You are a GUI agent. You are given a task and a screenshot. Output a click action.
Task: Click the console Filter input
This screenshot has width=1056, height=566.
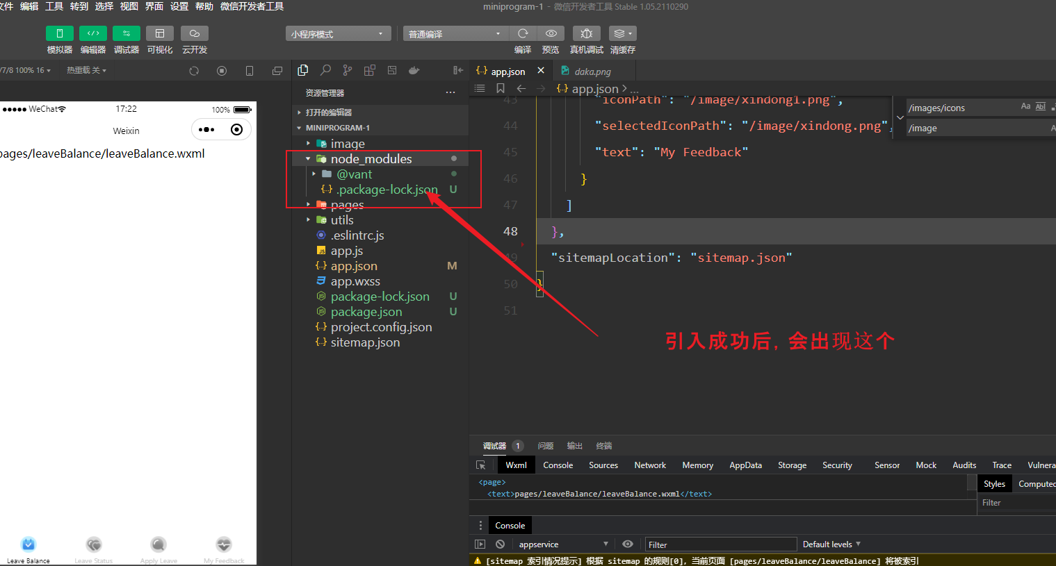tap(720, 544)
